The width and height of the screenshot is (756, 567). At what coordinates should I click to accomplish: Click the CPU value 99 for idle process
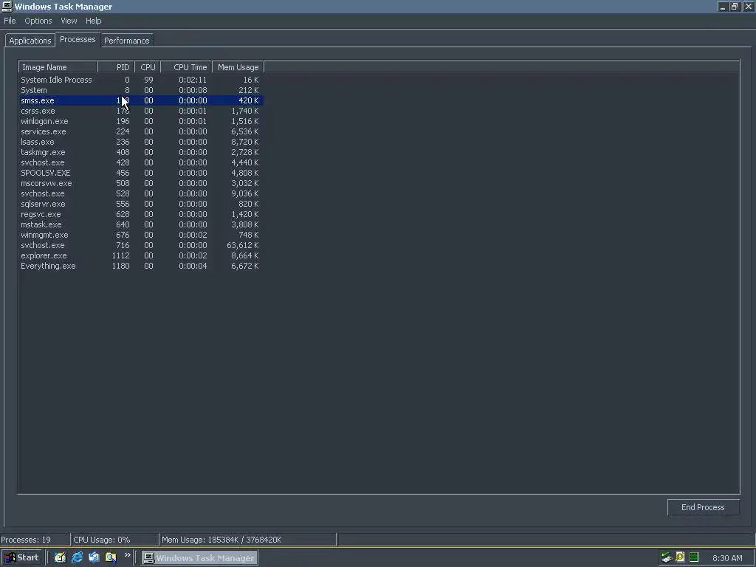click(148, 80)
